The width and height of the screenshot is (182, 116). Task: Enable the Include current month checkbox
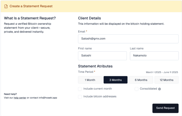[80, 89]
